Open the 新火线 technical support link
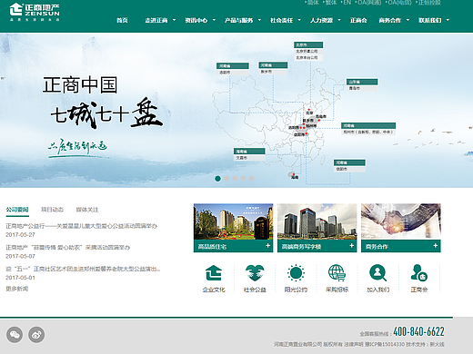Image resolution: width=473 pixels, height=354 pixels. [437, 344]
